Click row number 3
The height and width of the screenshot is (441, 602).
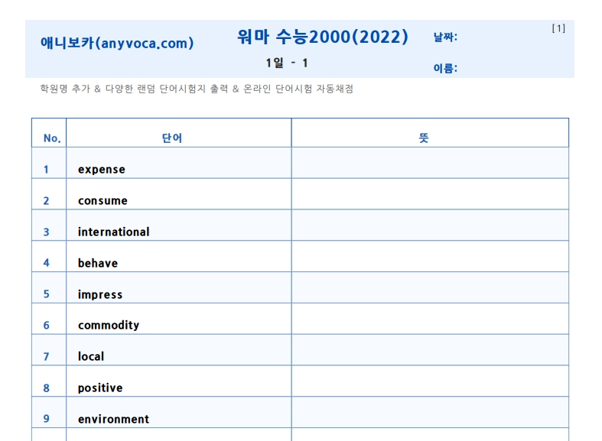46,232
